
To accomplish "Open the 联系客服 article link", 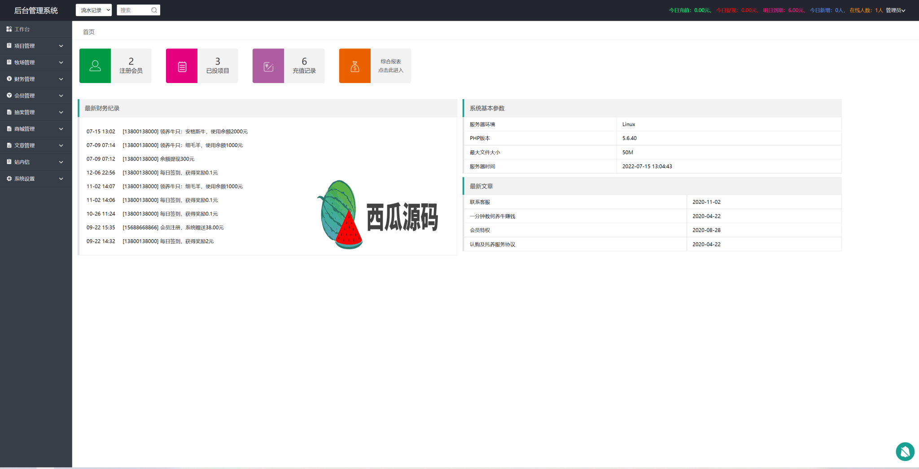I will [480, 202].
